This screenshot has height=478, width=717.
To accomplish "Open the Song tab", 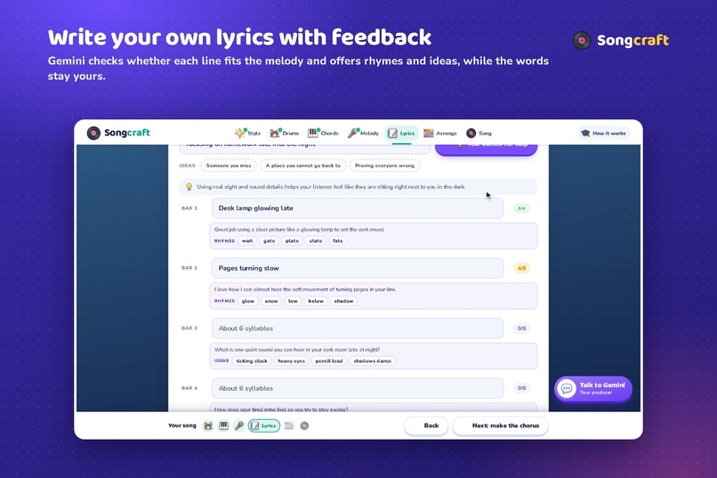I will tap(479, 134).
